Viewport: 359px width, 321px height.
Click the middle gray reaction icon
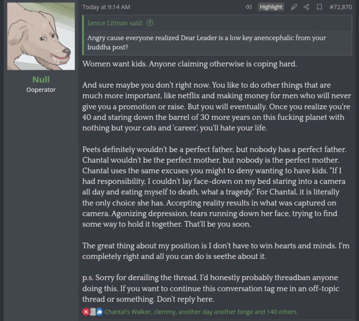[x=93, y=312]
